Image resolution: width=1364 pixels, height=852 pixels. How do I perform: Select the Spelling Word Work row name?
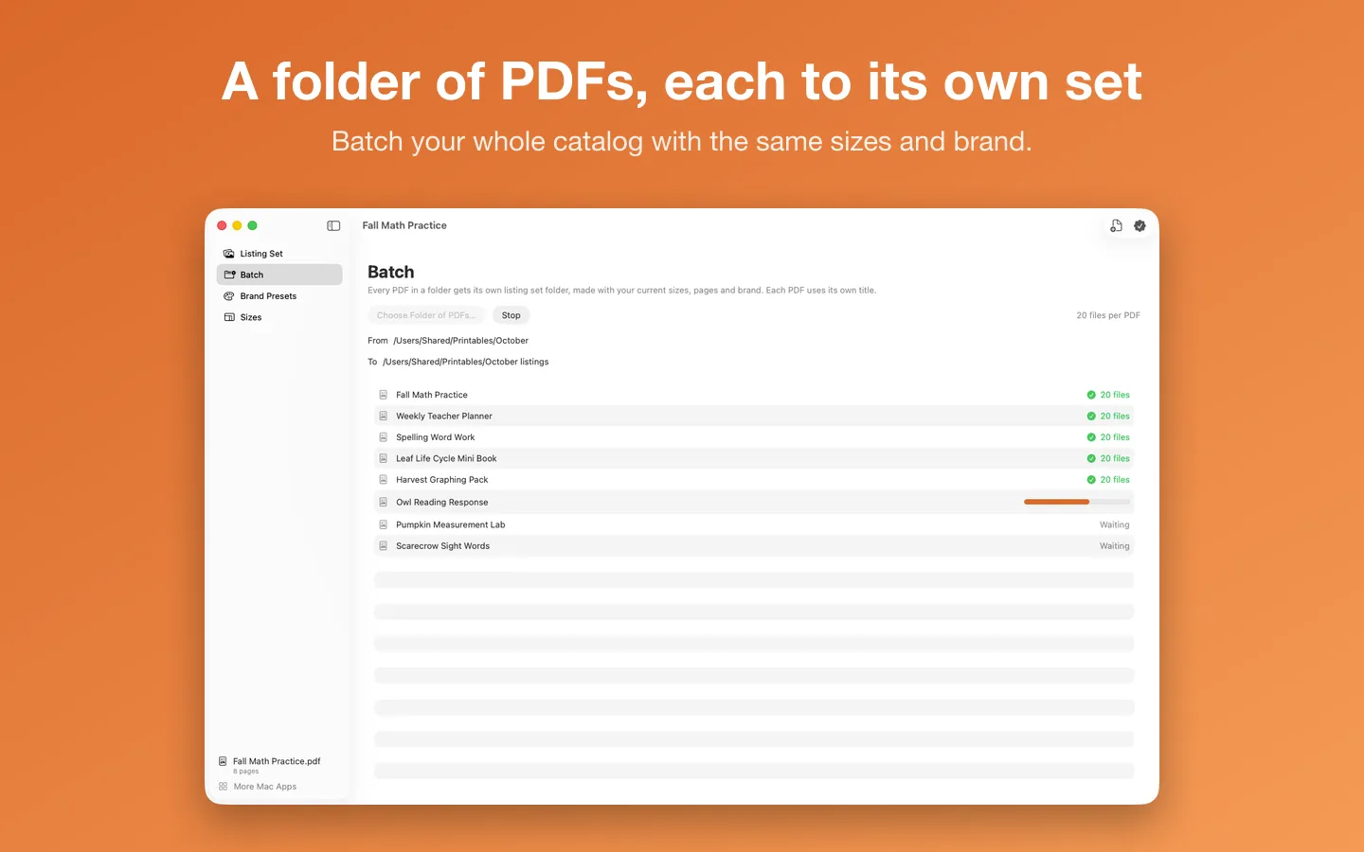pos(435,437)
